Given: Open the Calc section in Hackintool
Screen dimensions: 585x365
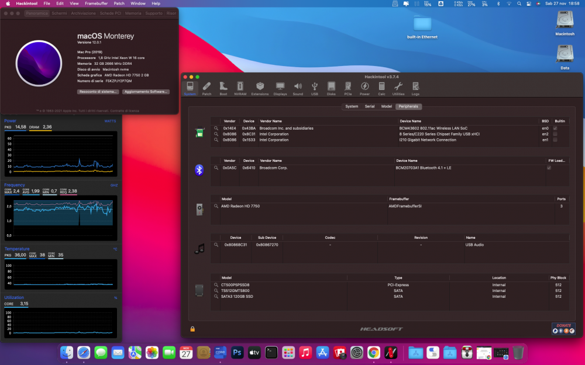Looking at the screenshot, I should tap(381, 88).
